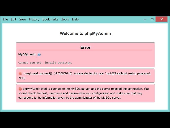This screenshot has width=170, height=128.
Task: Open the View menu
Action: (x=23, y=19)
